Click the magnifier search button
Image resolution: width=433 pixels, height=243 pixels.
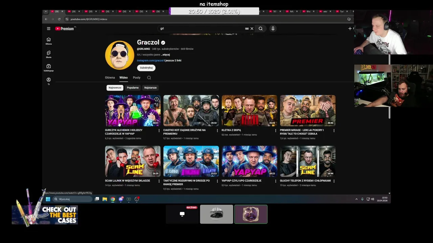click(260, 29)
